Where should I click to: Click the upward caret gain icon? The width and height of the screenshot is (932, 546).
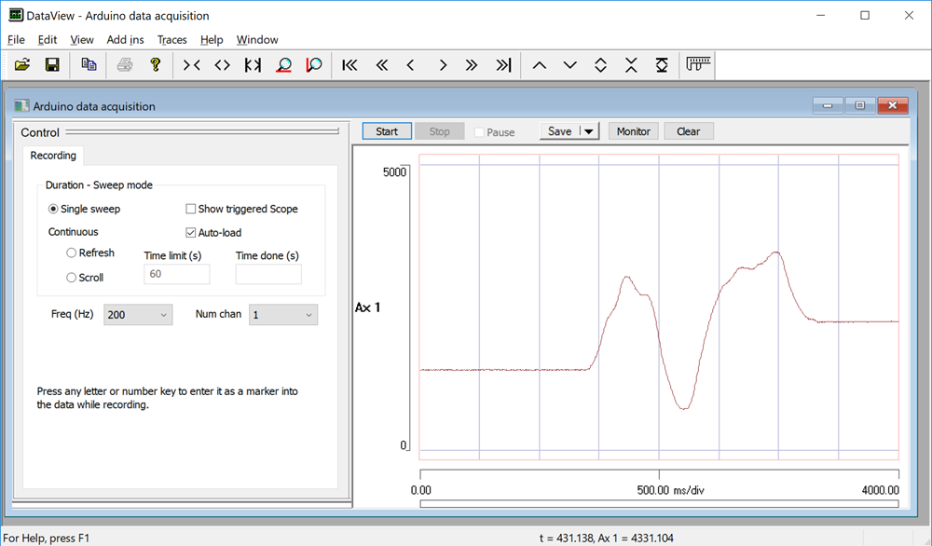click(x=539, y=65)
